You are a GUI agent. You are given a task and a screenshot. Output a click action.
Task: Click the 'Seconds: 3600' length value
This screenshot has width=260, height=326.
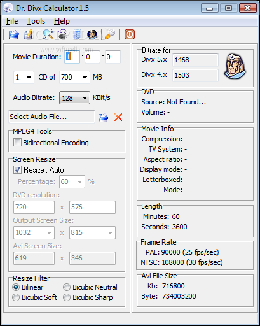tap(164, 227)
